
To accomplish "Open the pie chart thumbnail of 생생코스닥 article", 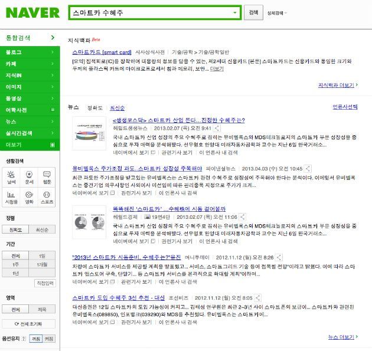I will (89, 133).
